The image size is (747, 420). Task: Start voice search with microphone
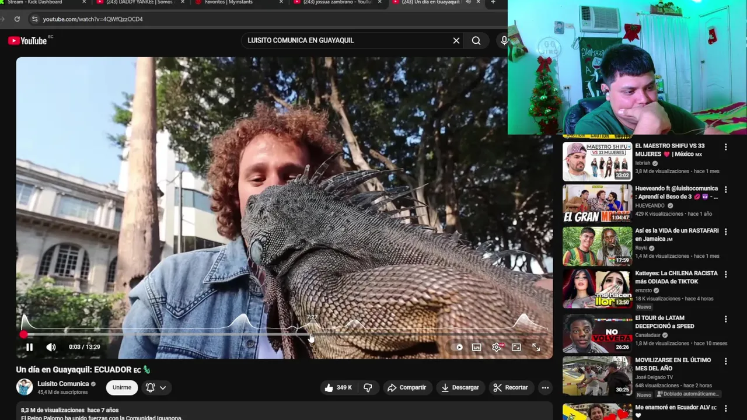click(x=504, y=40)
